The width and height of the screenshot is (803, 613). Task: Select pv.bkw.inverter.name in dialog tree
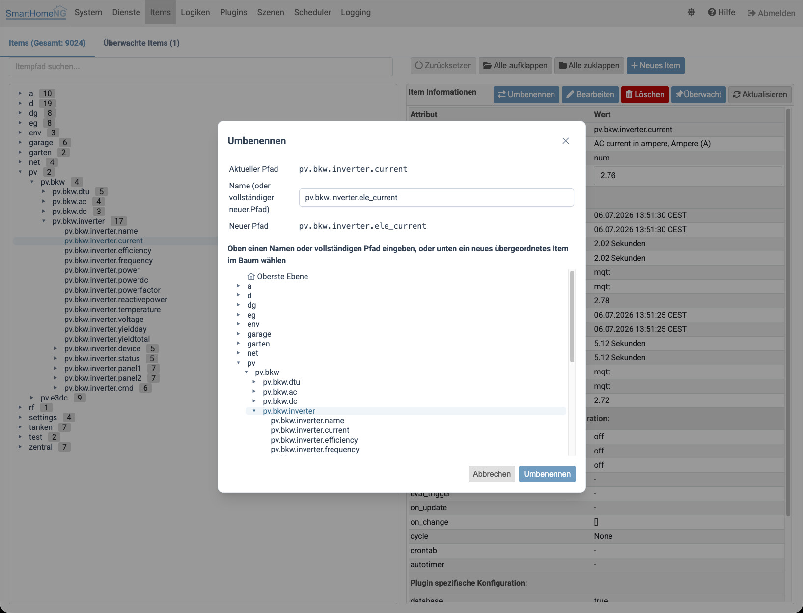click(307, 420)
